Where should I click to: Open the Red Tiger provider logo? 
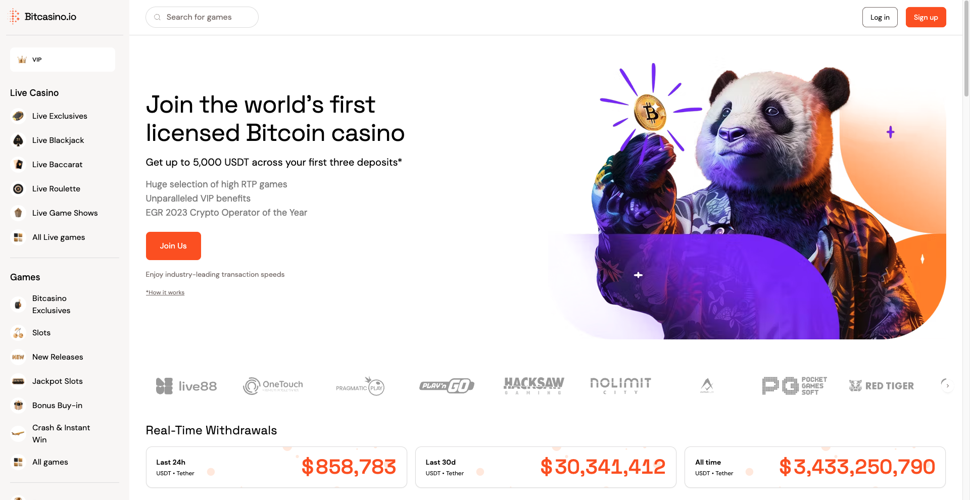tap(882, 386)
